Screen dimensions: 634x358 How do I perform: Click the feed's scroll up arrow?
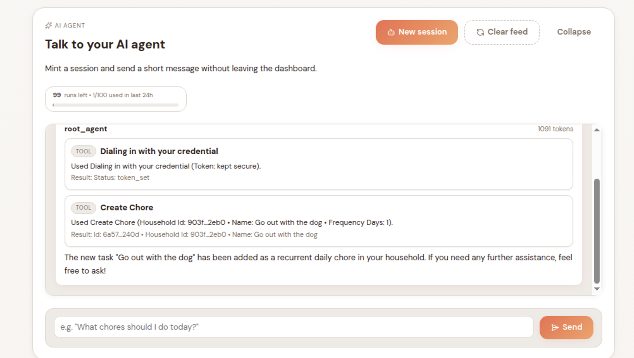tap(597, 130)
